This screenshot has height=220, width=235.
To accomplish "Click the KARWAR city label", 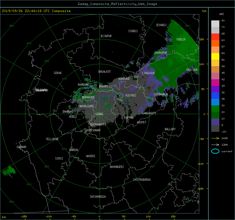I will [21, 147].
